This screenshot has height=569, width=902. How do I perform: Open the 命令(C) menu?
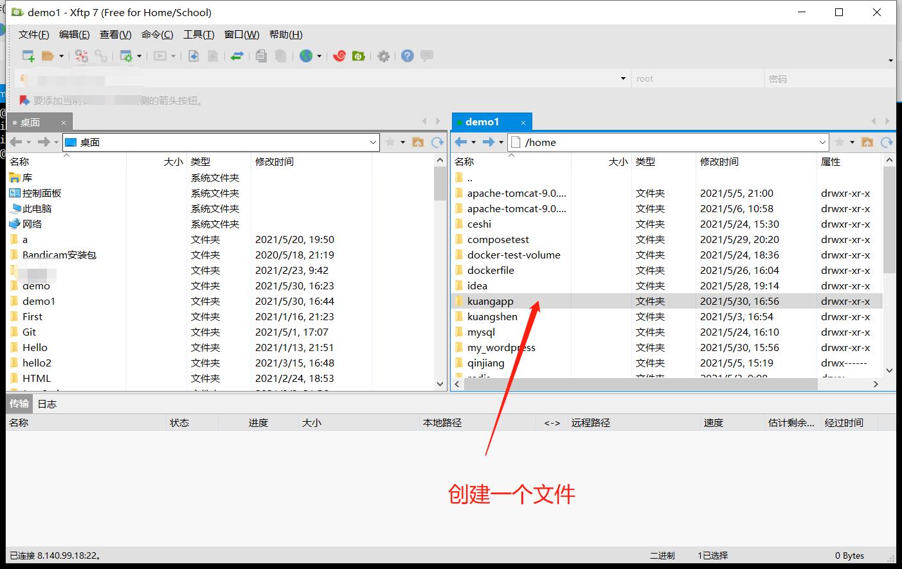click(x=157, y=35)
